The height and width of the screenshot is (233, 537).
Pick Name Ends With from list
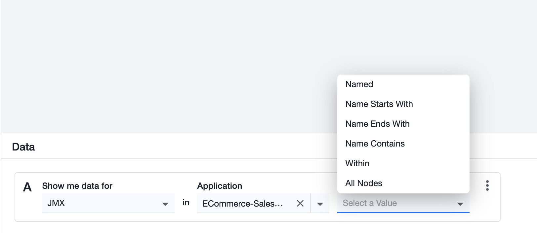pos(403,124)
